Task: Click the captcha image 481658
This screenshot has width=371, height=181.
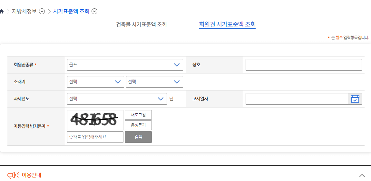Action: (x=95, y=120)
